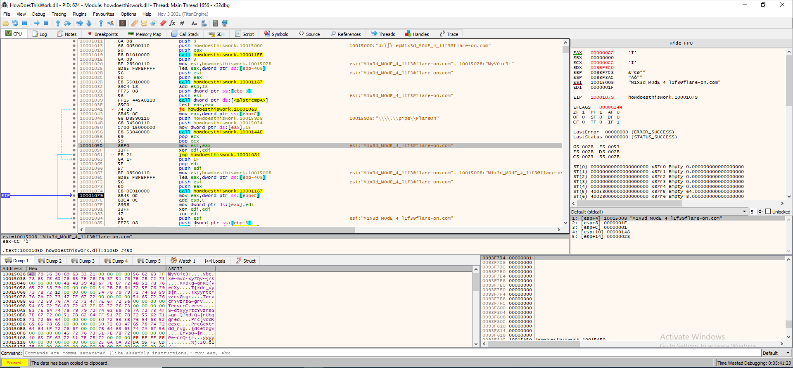Viewport: 793px width, 368px height.
Task: Pause execution with the pause icon
Action: [x=46, y=23]
